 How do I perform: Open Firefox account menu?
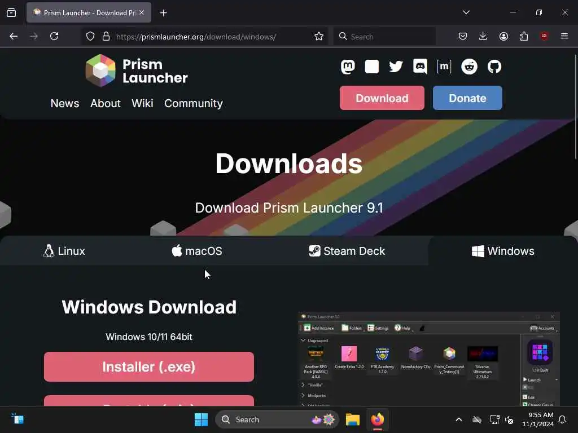click(503, 36)
